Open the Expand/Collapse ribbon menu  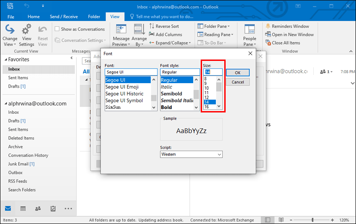point(170,43)
